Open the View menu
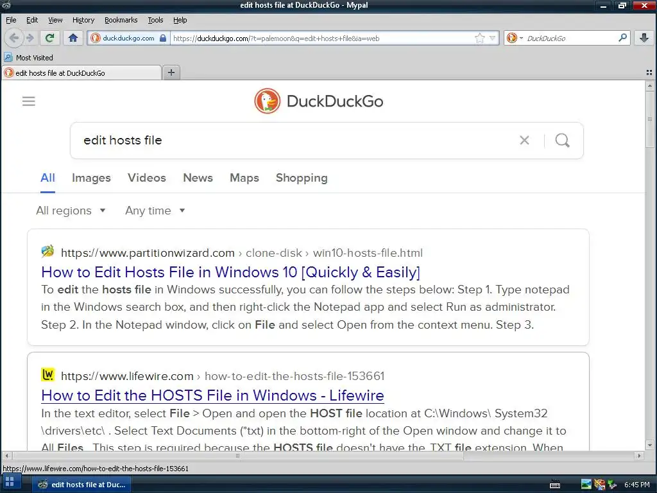Image resolution: width=657 pixels, height=493 pixels. (55, 20)
